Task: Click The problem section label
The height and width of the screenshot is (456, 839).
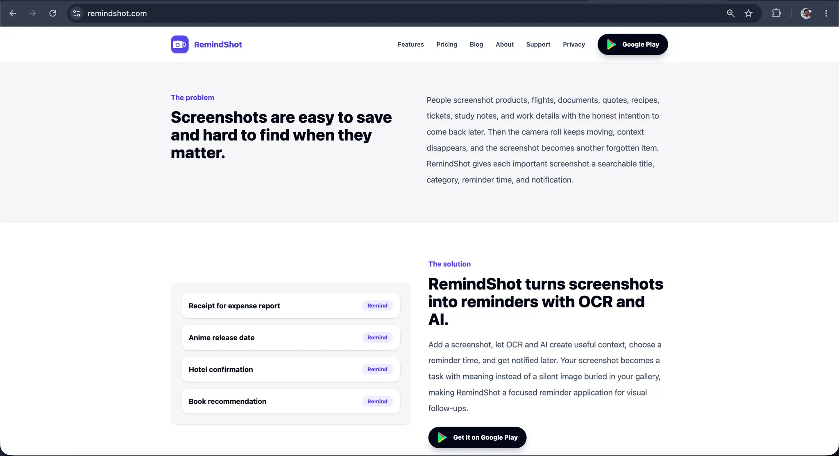Action: 193,97
